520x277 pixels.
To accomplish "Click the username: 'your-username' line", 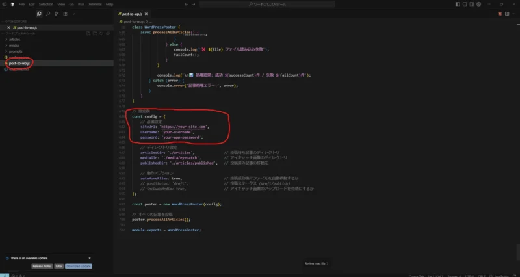I will pyautogui.click(x=168, y=132).
